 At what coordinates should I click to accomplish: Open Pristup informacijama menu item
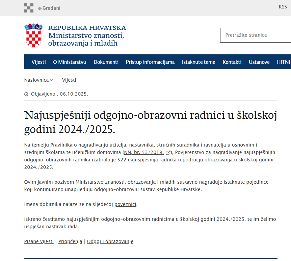tap(150, 62)
